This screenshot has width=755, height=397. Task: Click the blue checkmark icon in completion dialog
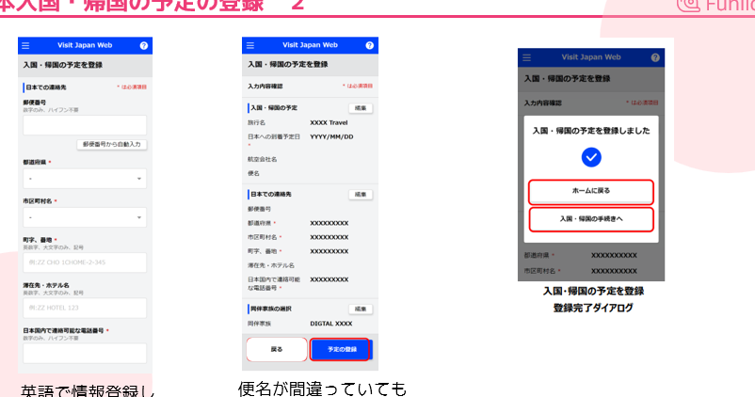591,157
